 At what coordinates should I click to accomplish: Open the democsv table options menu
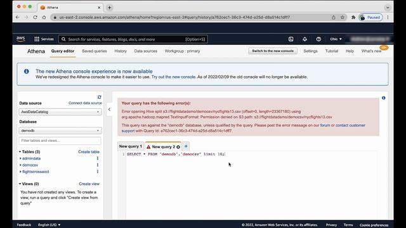[x=98, y=165]
